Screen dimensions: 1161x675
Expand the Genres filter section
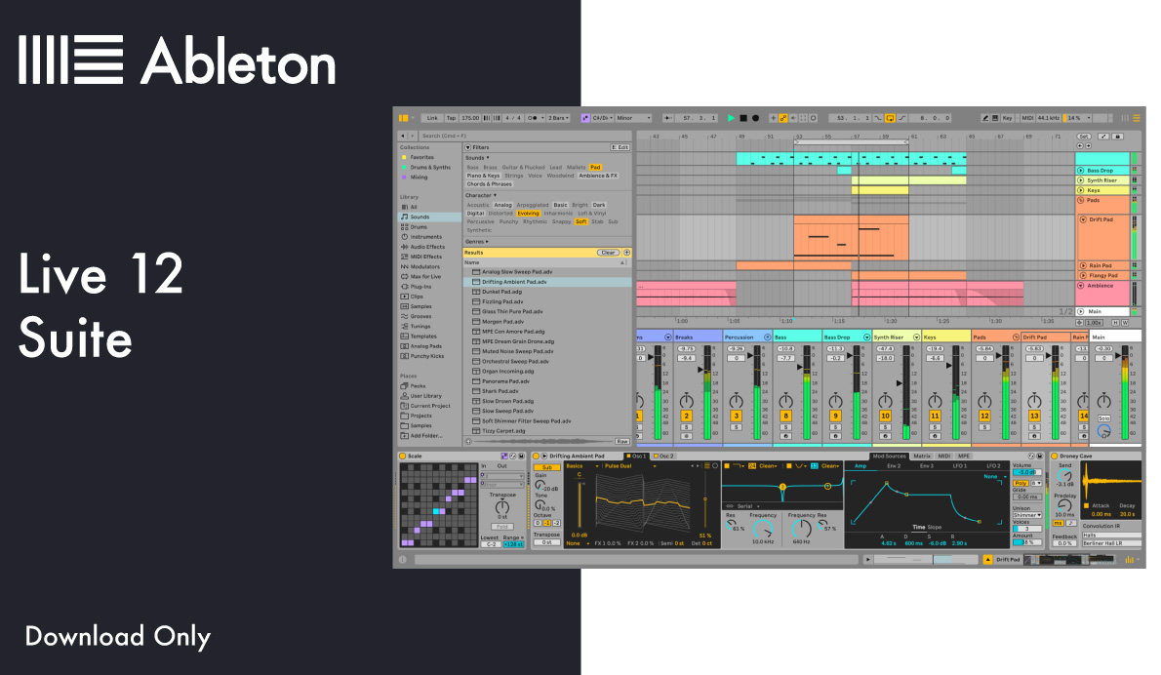tap(477, 241)
